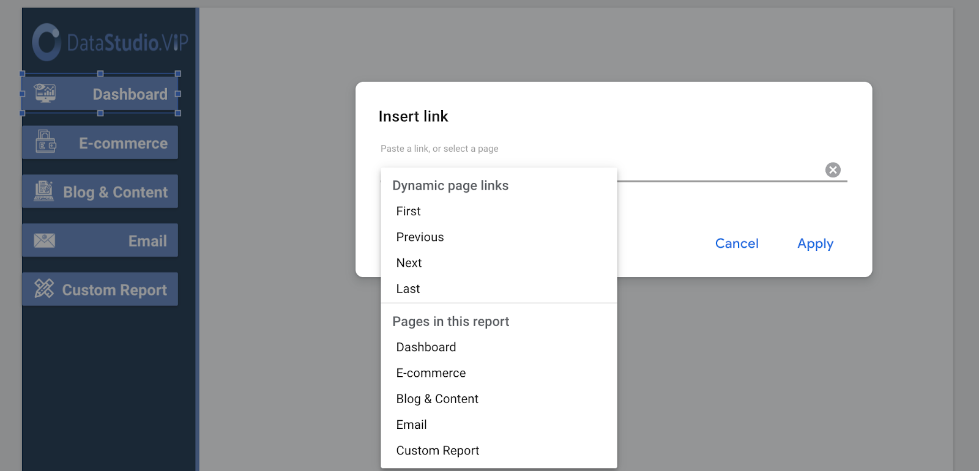The height and width of the screenshot is (471, 979).
Task: Open the sidebar Dashboard button label
Action: click(x=130, y=94)
